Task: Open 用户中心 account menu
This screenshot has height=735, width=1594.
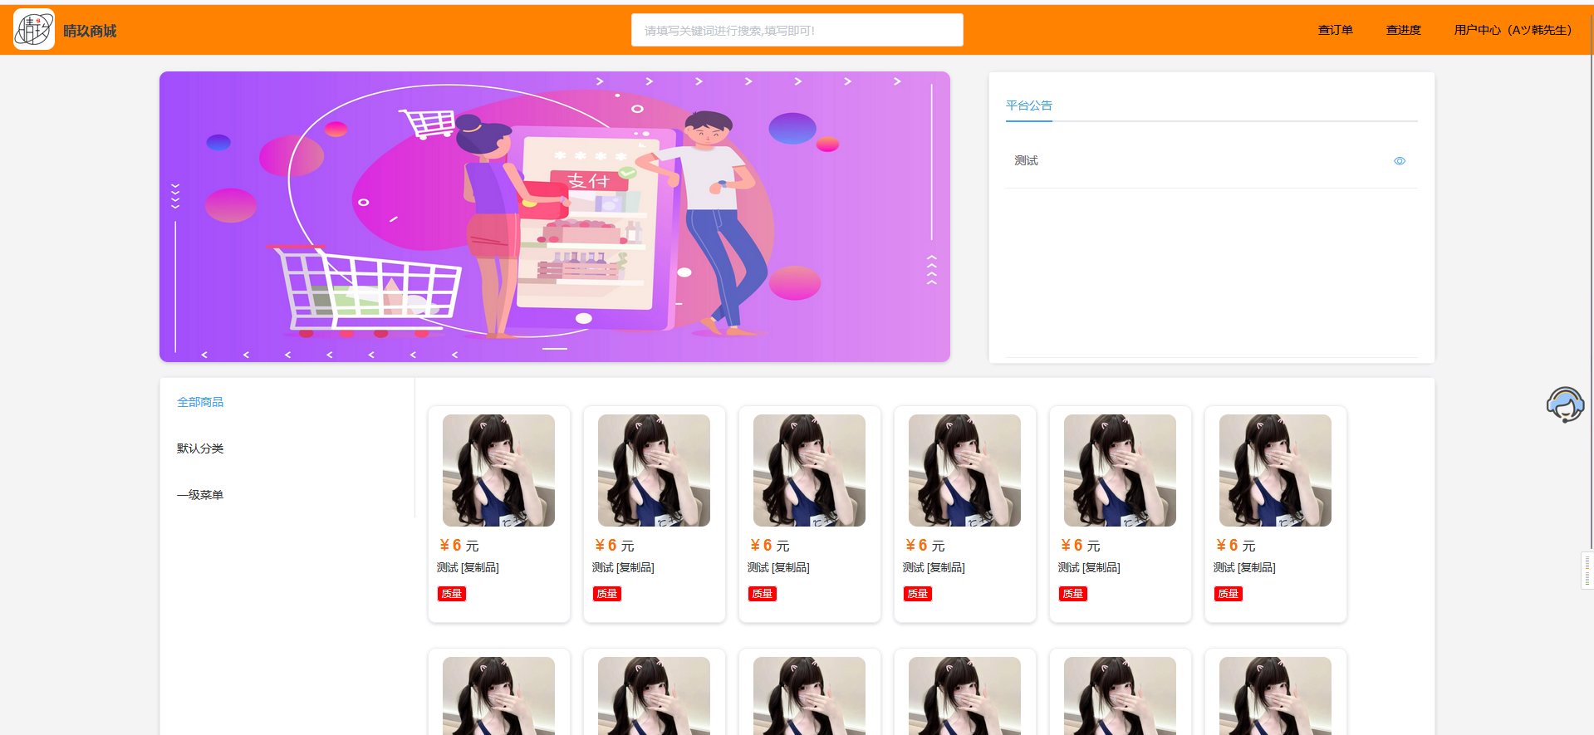Action: (x=1513, y=31)
